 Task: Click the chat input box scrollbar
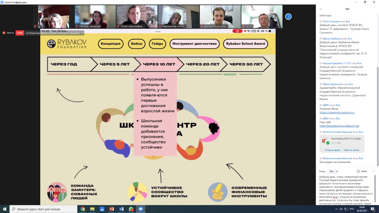click(x=375, y=188)
